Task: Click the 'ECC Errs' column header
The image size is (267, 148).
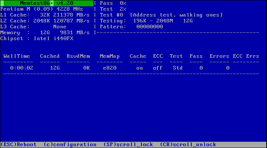Action: (246, 56)
